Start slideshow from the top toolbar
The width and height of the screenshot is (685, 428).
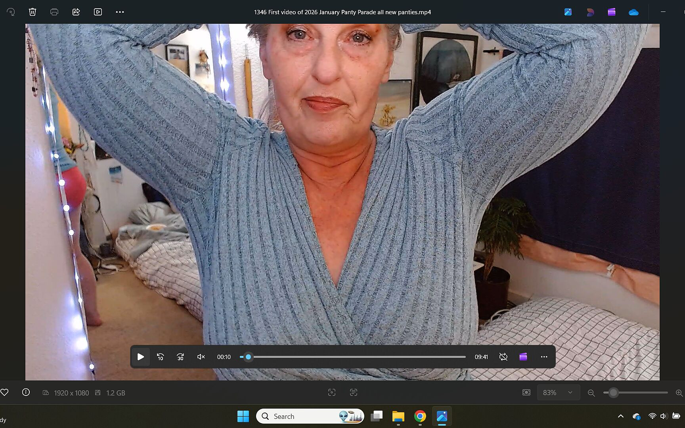(98, 12)
